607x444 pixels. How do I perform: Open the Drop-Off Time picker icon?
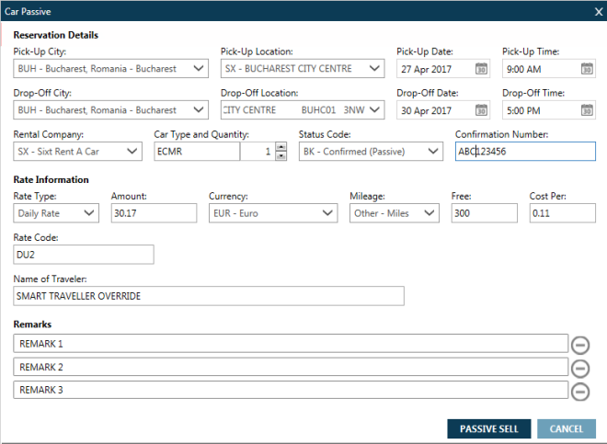tap(587, 110)
